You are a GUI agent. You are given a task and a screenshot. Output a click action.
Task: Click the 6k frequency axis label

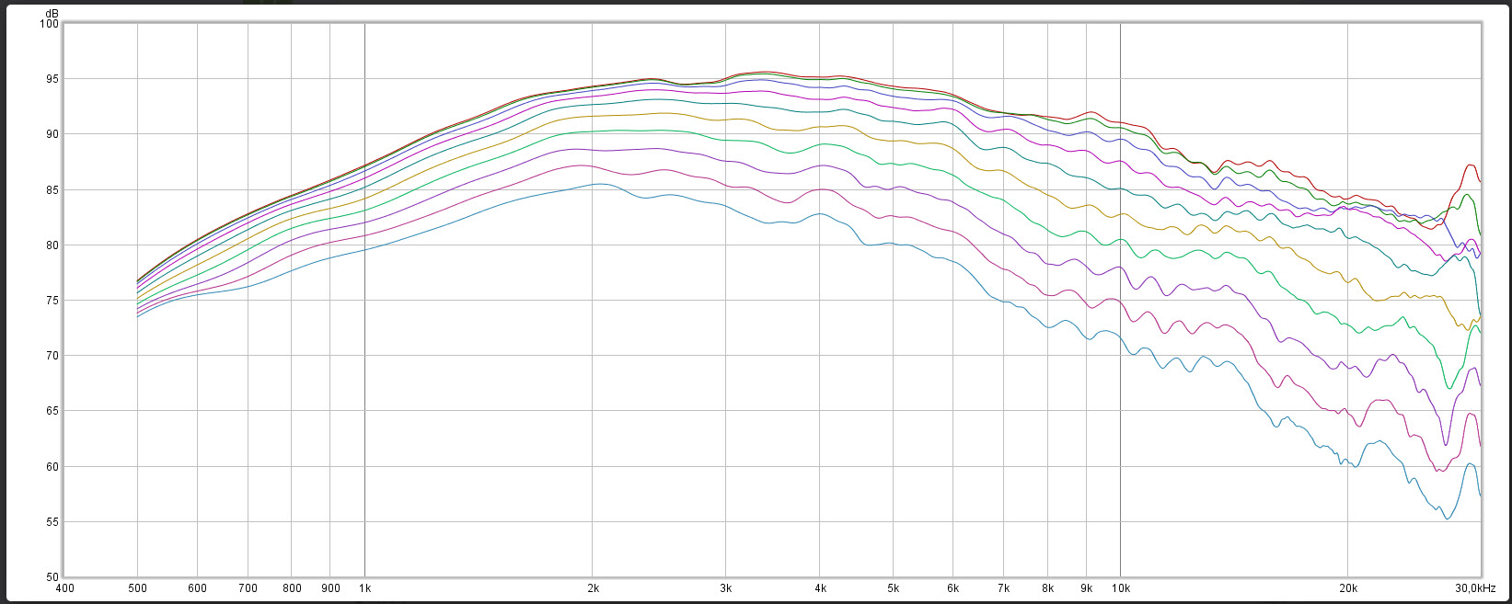(x=953, y=588)
